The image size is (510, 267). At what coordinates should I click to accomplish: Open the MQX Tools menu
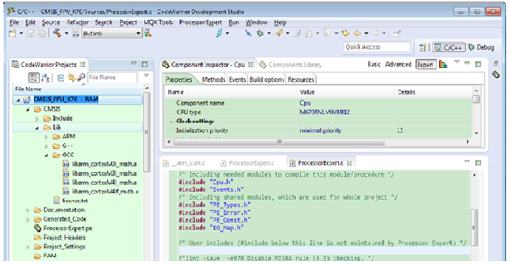tap(158, 22)
